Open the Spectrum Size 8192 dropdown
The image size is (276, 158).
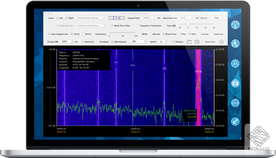click(x=186, y=18)
